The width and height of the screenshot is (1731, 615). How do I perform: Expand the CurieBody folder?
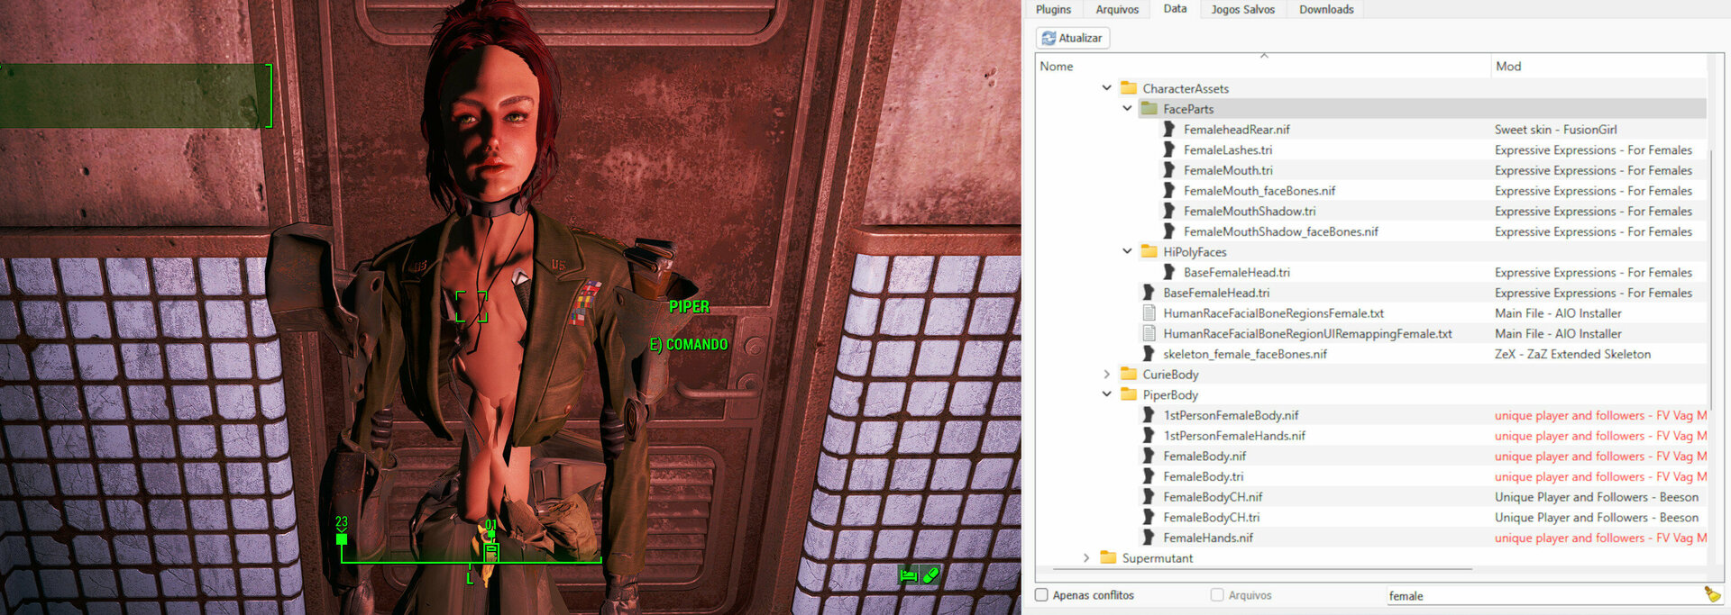pyautogui.click(x=1106, y=375)
